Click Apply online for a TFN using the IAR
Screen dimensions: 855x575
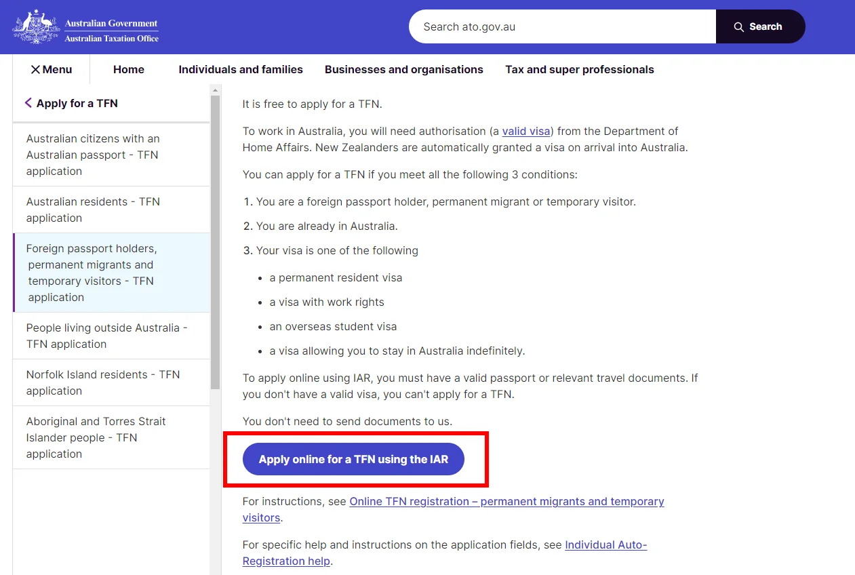click(x=353, y=460)
